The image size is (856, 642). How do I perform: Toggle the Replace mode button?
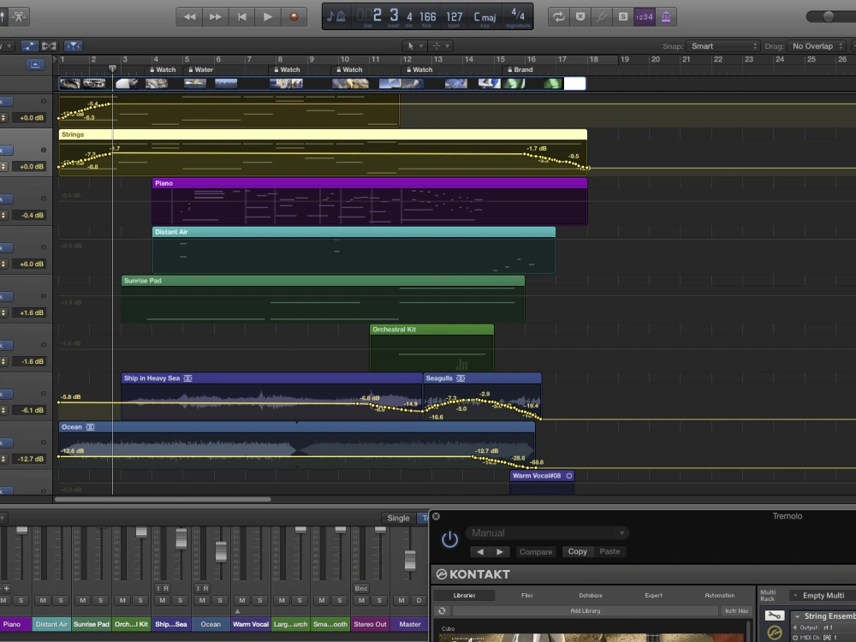pos(580,17)
